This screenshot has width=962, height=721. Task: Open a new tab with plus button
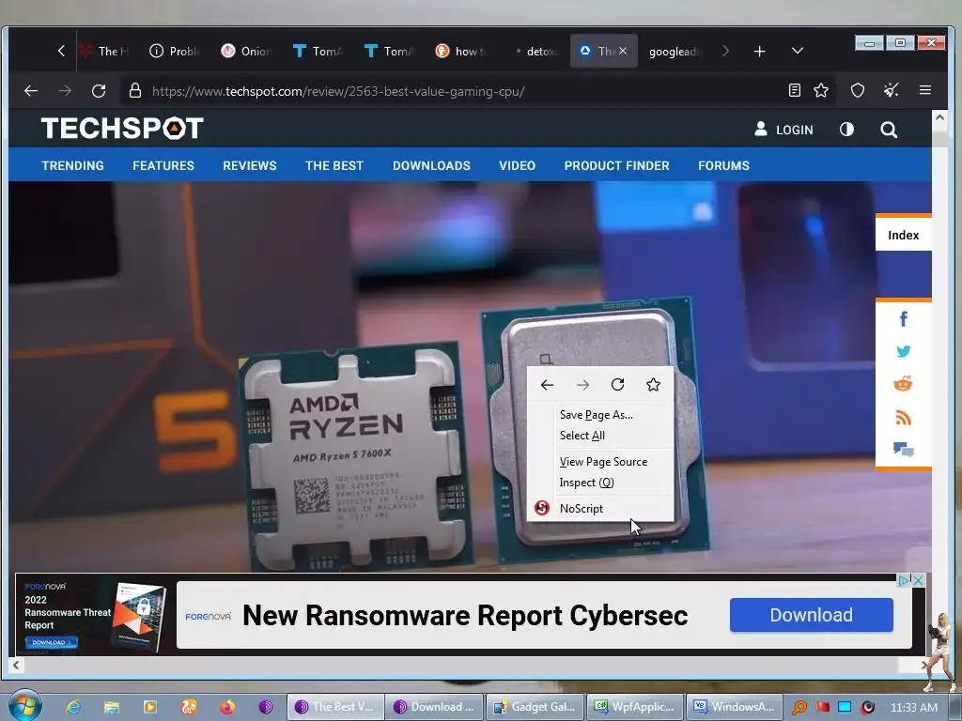(759, 52)
